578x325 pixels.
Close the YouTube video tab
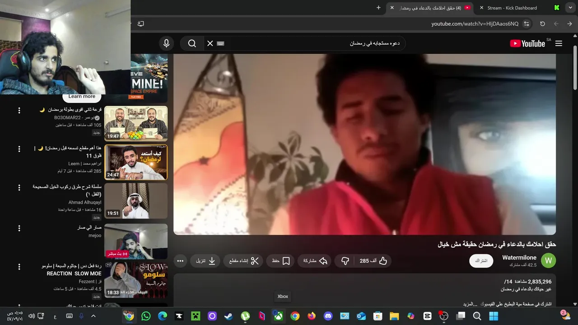point(392,8)
